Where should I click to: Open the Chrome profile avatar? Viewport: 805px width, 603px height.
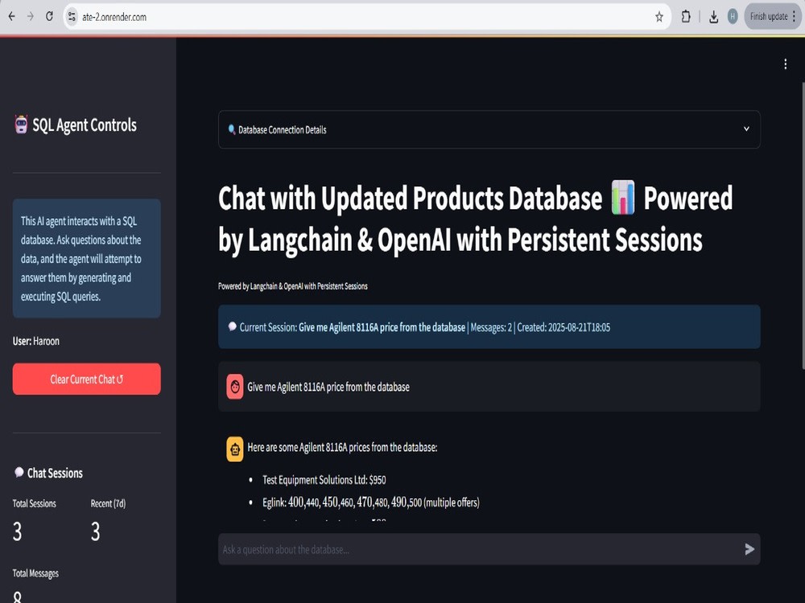(x=733, y=17)
